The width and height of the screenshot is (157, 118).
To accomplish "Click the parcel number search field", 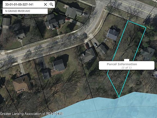I will pos(23,4).
